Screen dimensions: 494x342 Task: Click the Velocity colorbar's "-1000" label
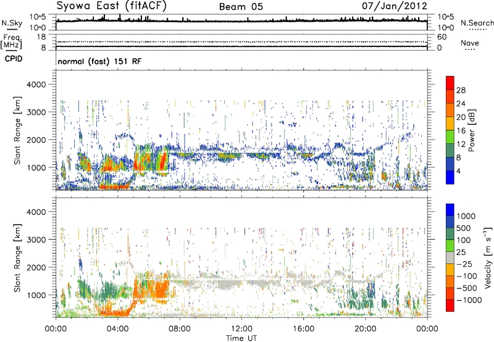pos(469,300)
